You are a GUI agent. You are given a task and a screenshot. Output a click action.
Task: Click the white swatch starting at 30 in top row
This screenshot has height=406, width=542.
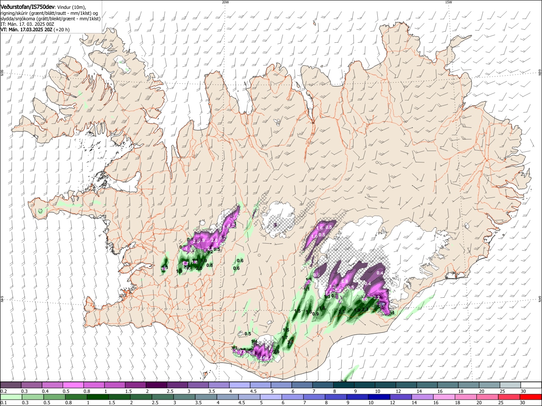tap(531, 385)
